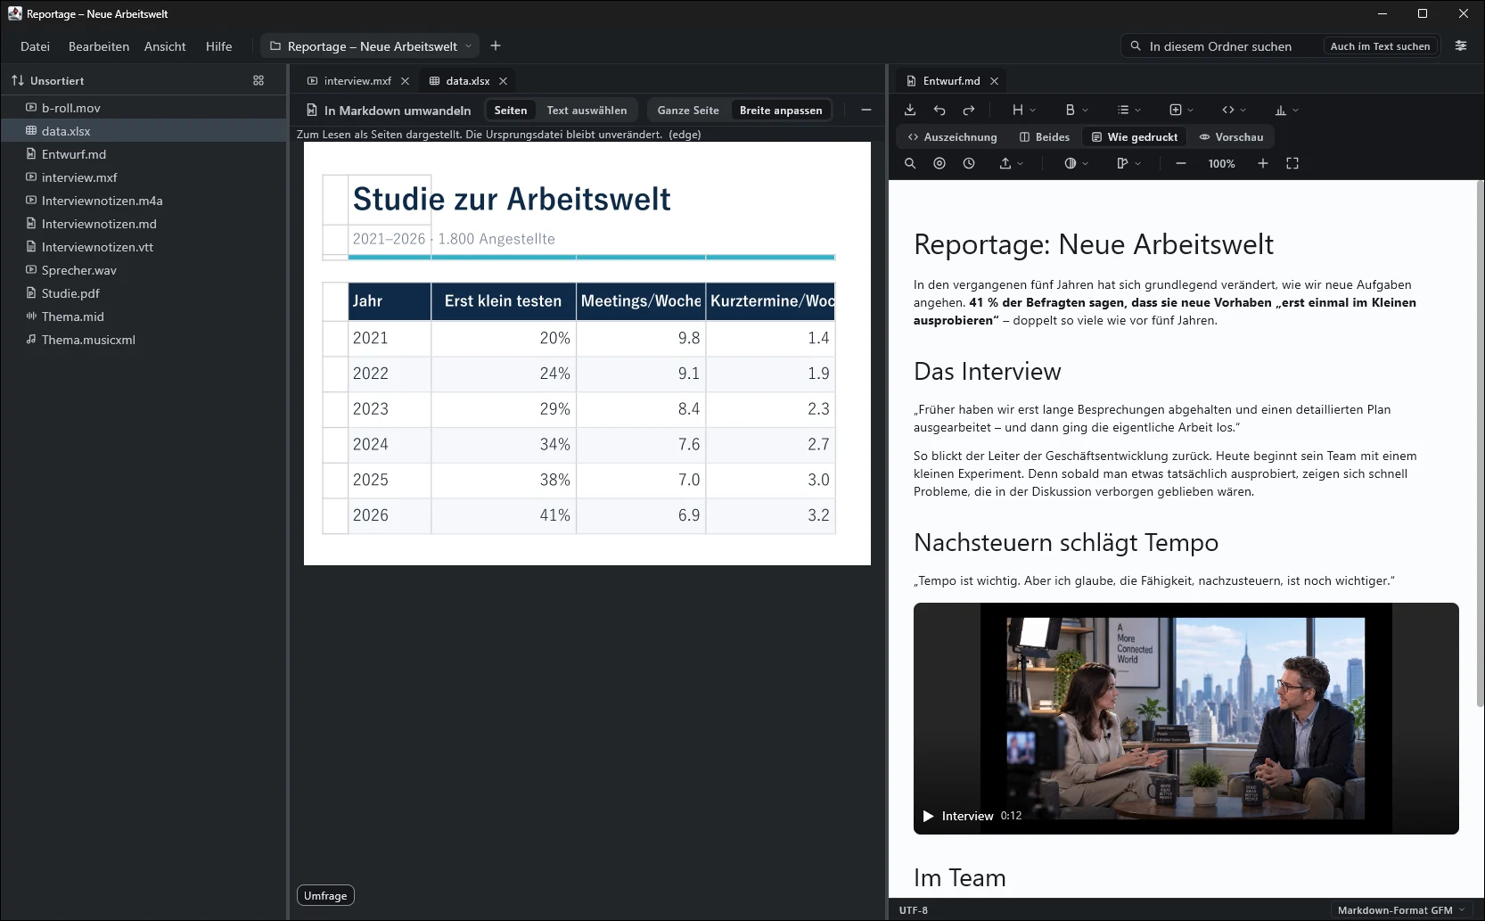Switch the file list to grid view
1485x921 pixels.
point(258,80)
